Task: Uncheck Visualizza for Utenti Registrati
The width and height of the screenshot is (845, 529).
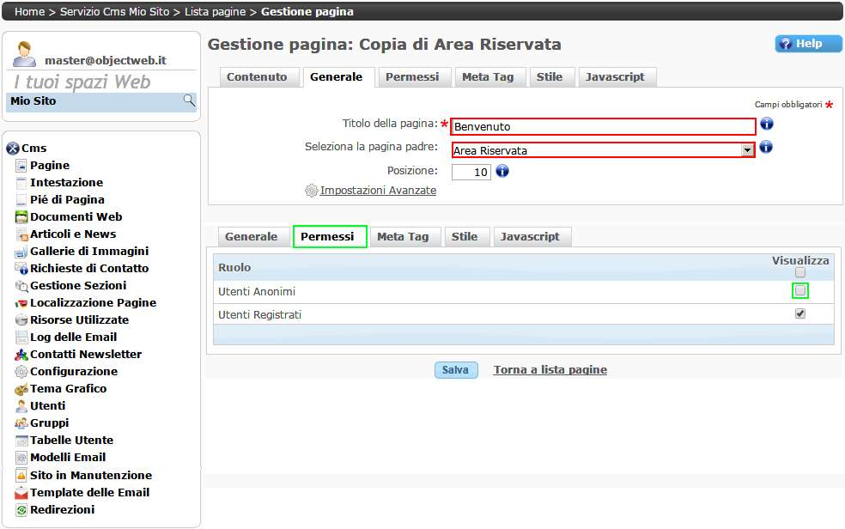Action: tap(800, 314)
